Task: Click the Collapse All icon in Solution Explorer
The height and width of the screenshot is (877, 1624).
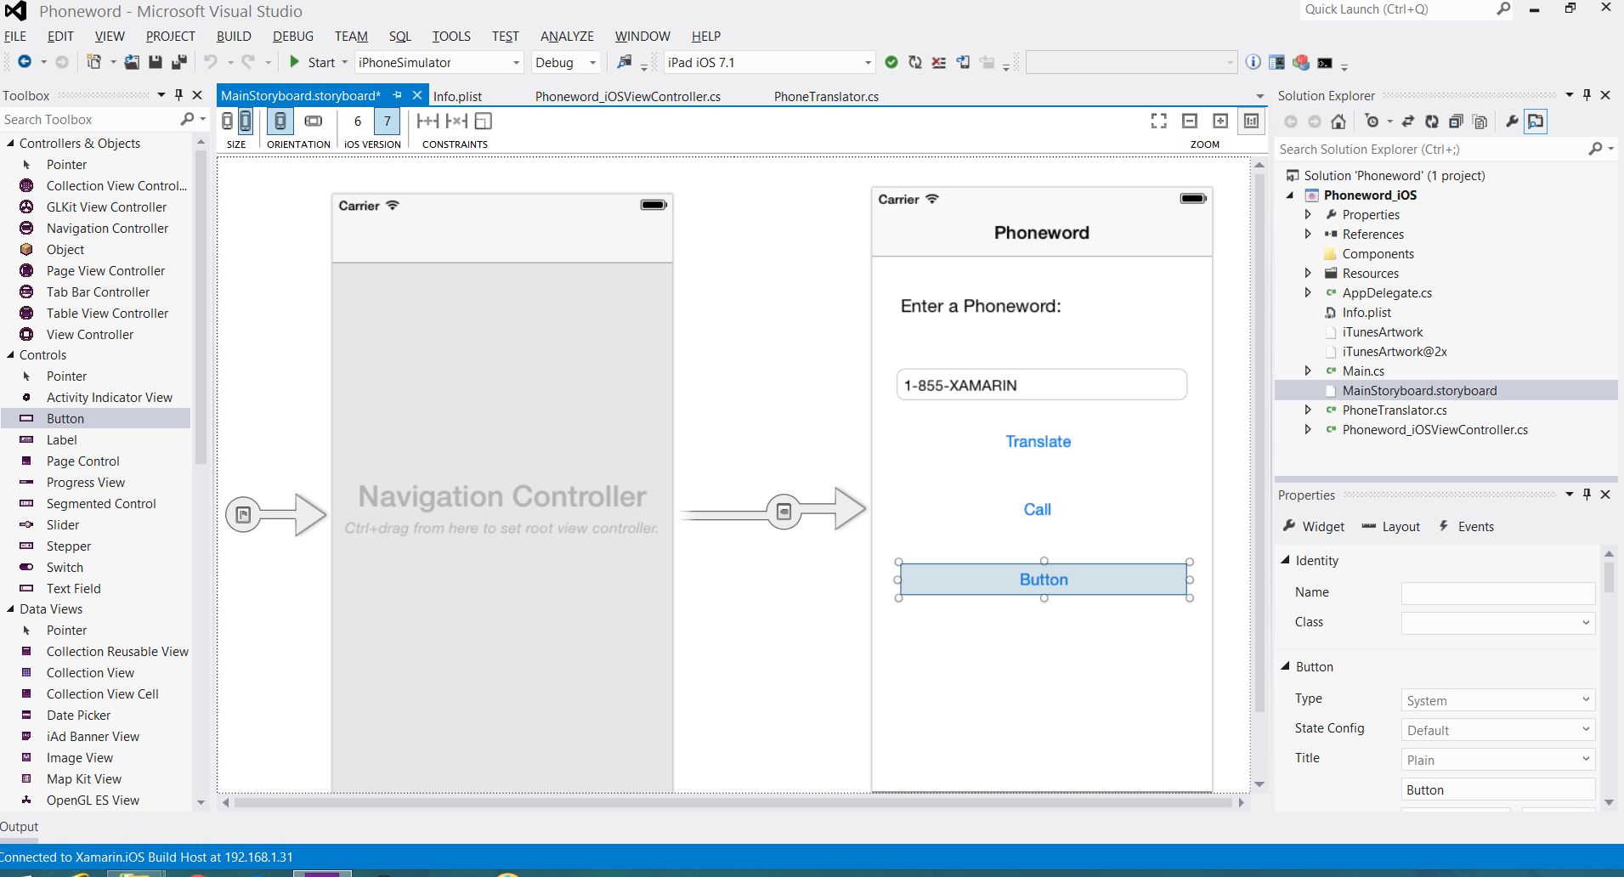Action: [1456, 122]
